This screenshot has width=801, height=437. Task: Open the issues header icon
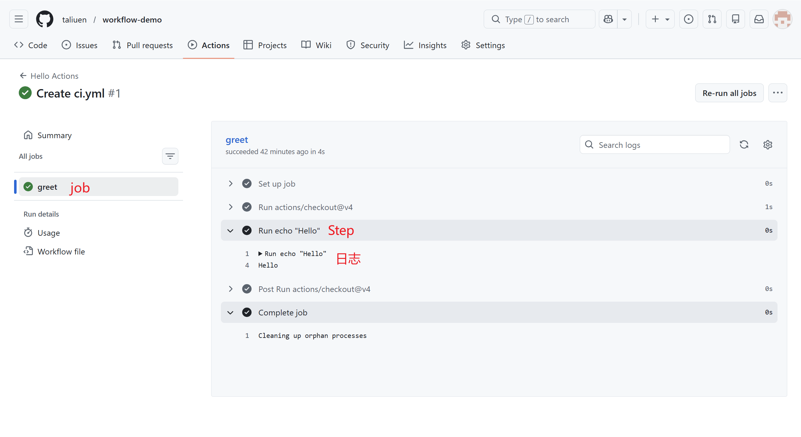(689, 19)
